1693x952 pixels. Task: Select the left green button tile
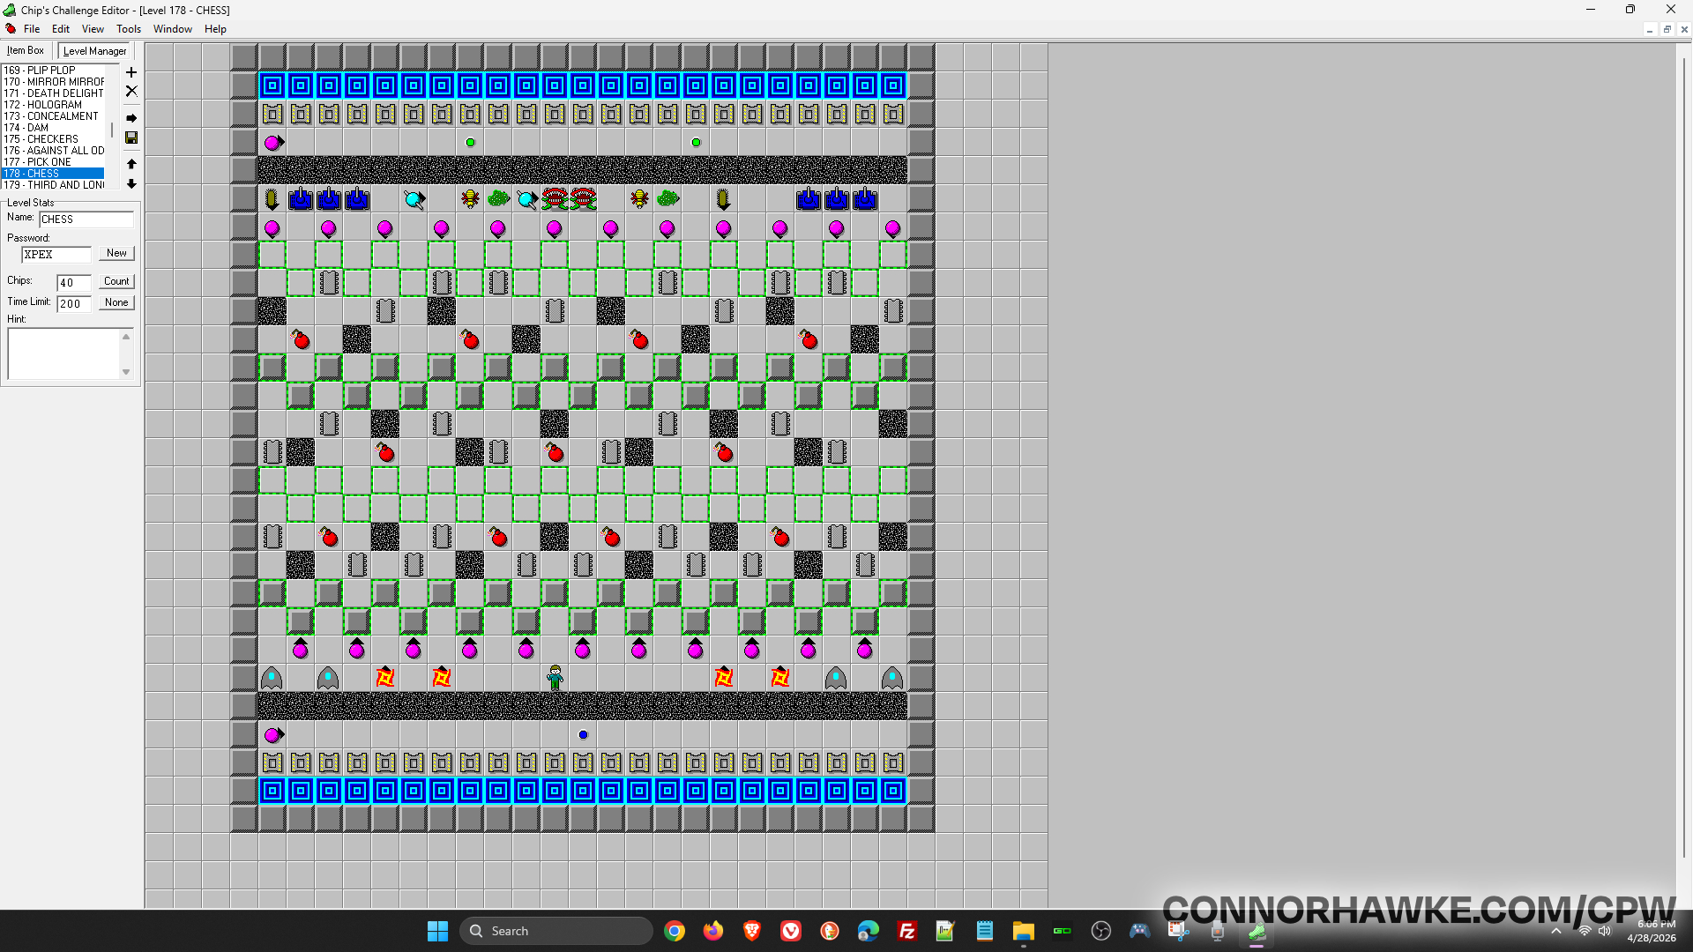click(x=470, y=142)
